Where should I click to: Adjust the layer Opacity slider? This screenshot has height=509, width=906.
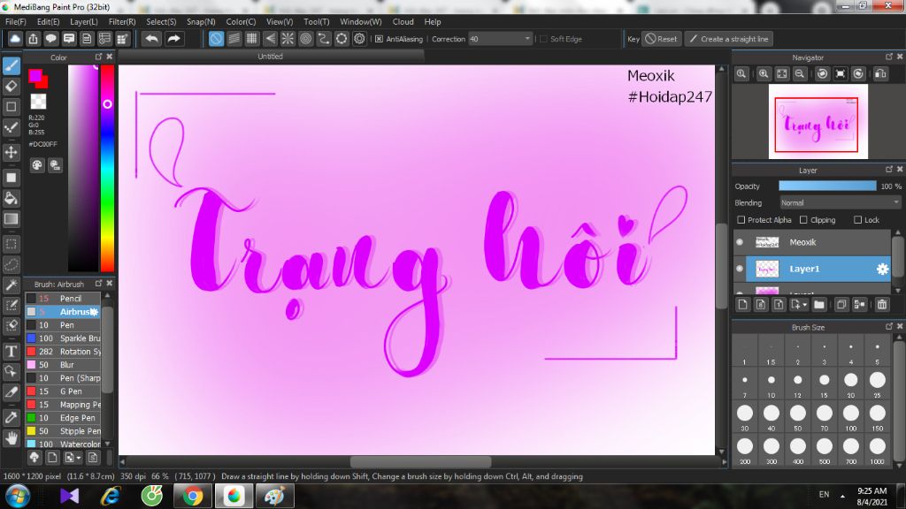click(x=827, y=186)
